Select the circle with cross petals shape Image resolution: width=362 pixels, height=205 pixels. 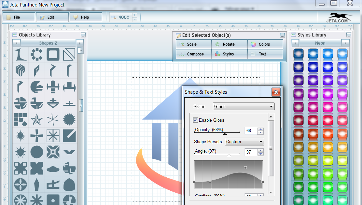pyautogui.click(x=21, y=184)
